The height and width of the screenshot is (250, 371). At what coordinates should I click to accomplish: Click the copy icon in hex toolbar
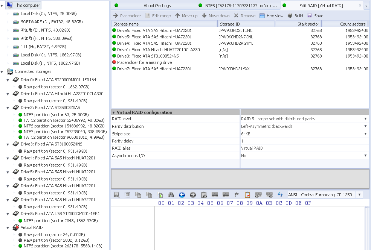pos(138,195)
